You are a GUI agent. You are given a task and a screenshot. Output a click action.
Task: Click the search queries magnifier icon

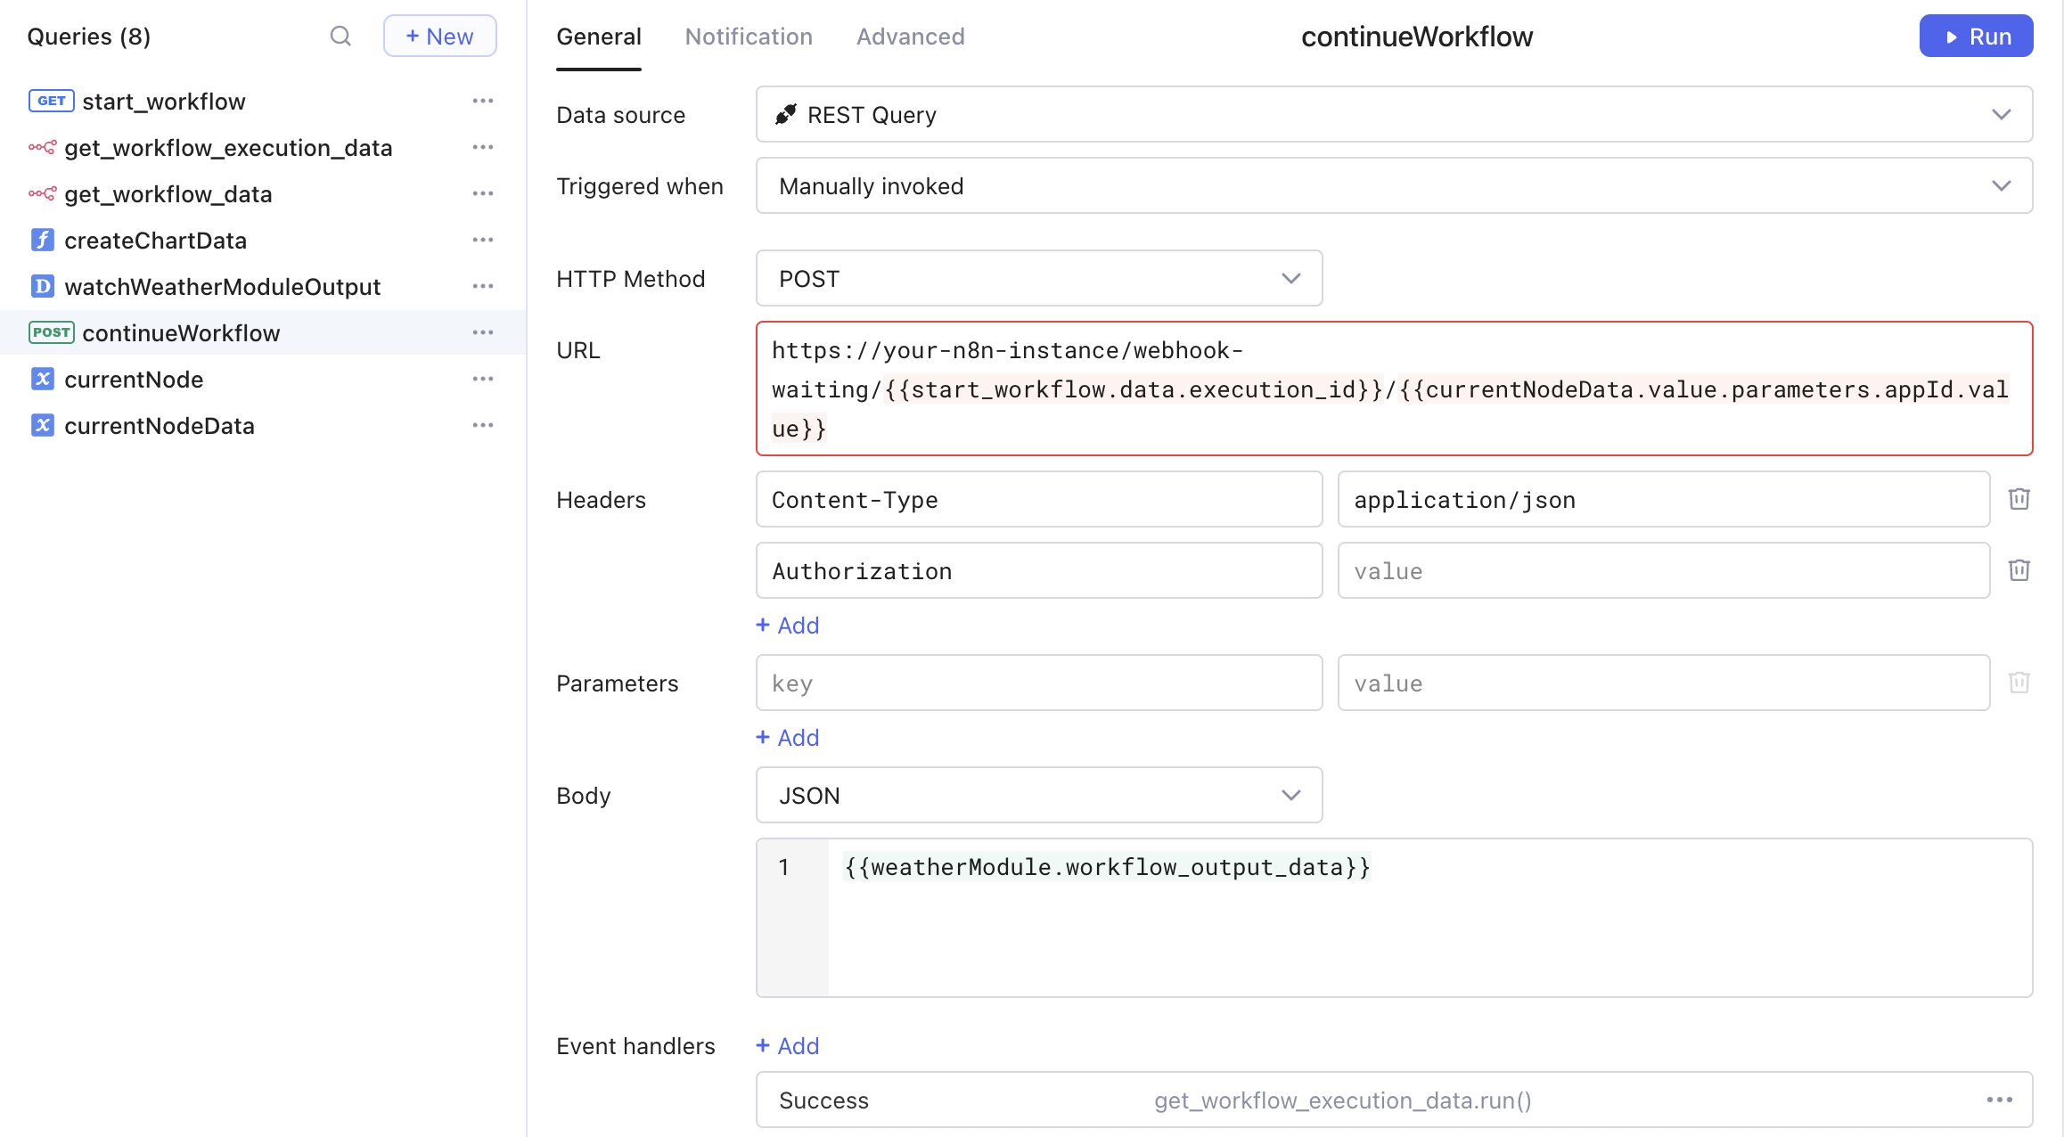coord(340,37)
